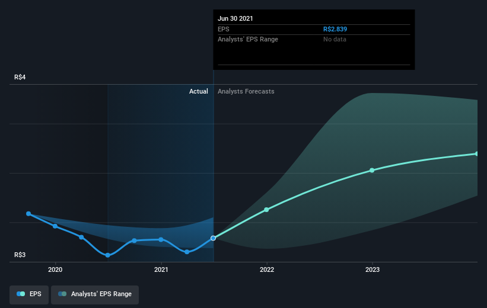Click the first EPS data point in late 2019
This screenshot has width=487, height=308.
coord(28,214)
